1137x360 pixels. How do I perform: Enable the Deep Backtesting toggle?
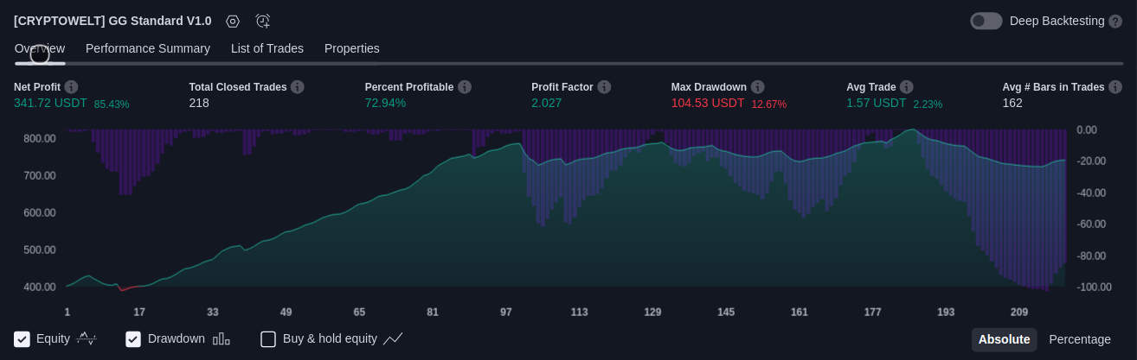(x=986, y=21)
